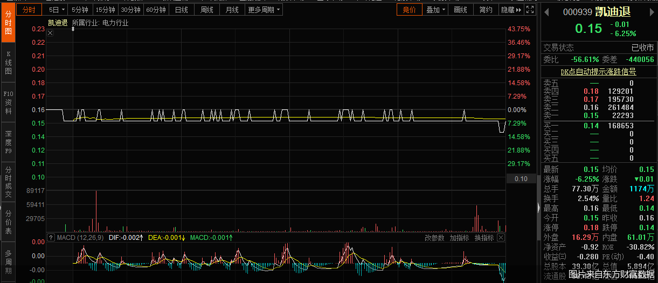Click the 0.10 price tag on right axis
Viewport: 658px width, 283px height.
(x=521, y=179)
